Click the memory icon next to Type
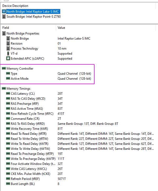The image size is (158, 191). 8,73
